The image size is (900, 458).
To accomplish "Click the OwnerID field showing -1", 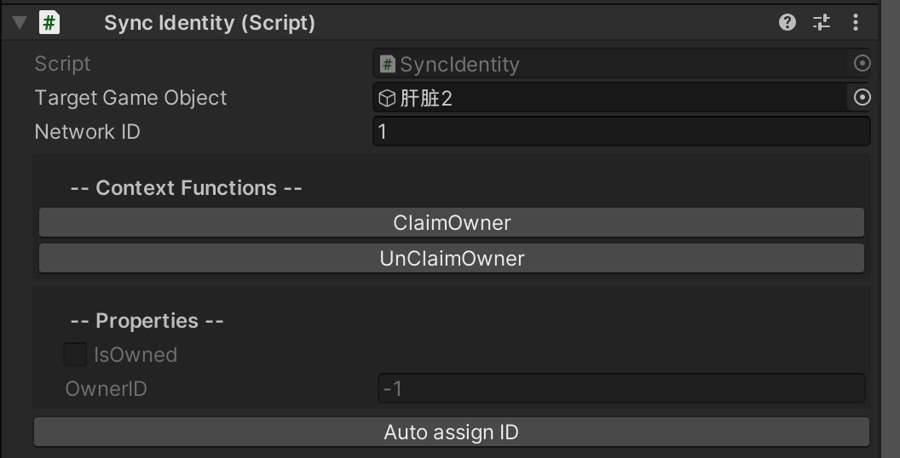I will (621, 389).
